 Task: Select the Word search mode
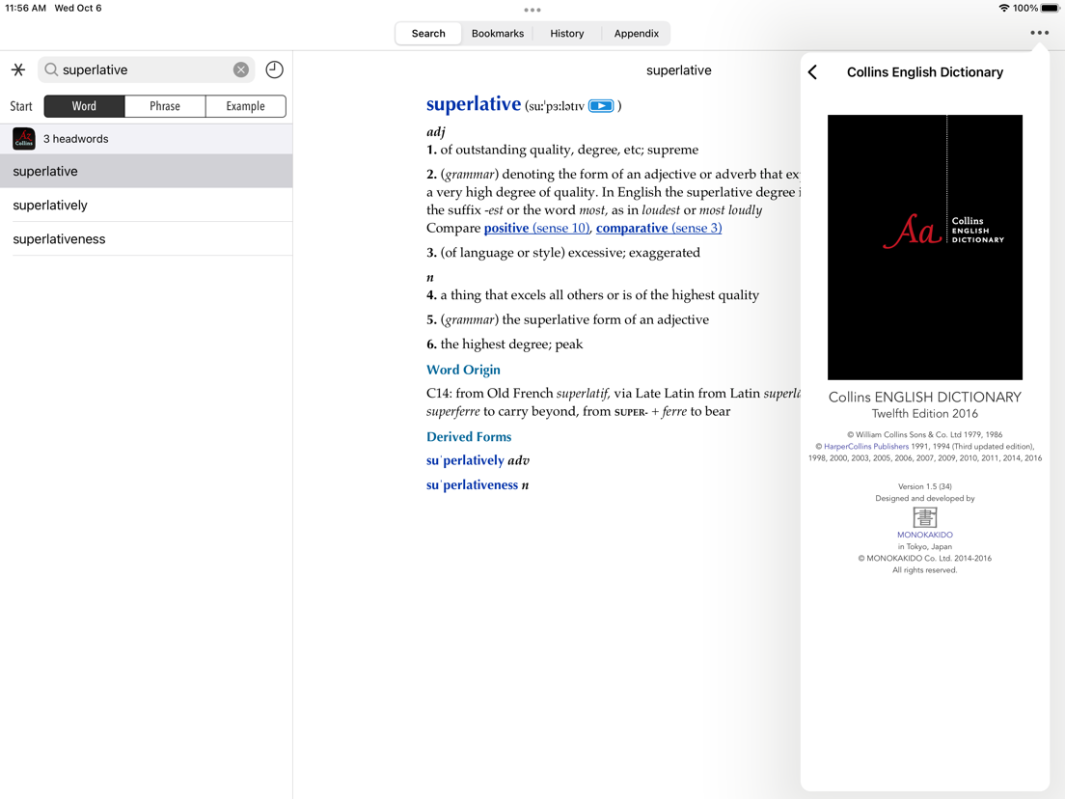coord(84,106)
